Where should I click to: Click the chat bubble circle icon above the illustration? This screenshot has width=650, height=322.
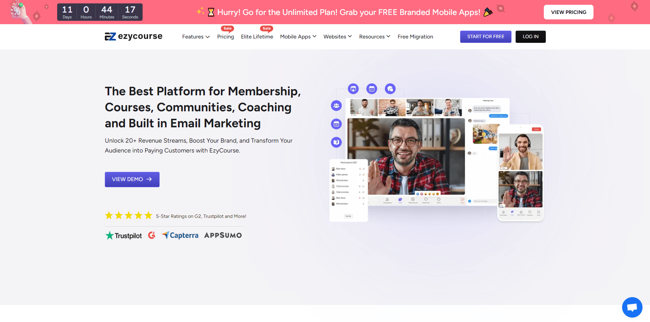click(390, 89)
